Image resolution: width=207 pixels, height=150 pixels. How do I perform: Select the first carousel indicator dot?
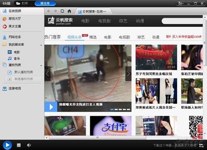pos(112,110)
